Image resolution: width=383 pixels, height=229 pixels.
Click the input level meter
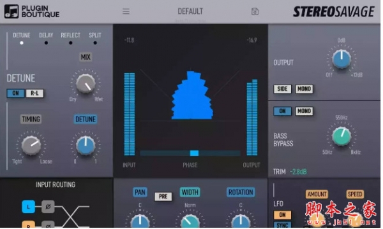[x=130, y=114]
